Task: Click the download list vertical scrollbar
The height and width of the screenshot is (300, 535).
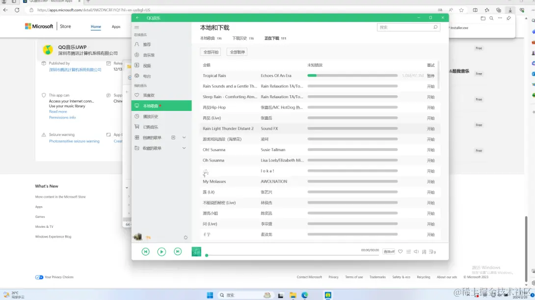Action: pyautogui.click(x=438, y=75)
